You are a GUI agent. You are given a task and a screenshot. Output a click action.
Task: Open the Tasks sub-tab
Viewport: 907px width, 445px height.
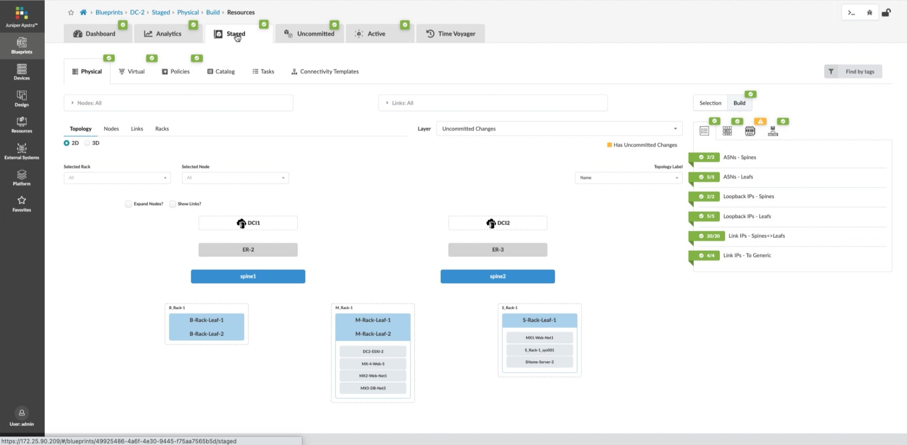pos(263,71)
